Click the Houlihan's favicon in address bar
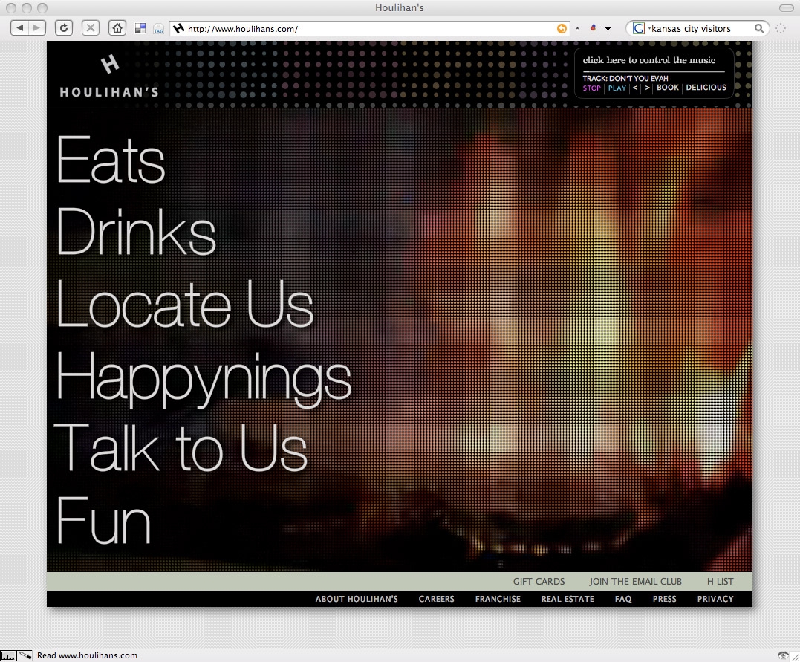The height and width of the screenshot is (662, 800). coord(178,28)
